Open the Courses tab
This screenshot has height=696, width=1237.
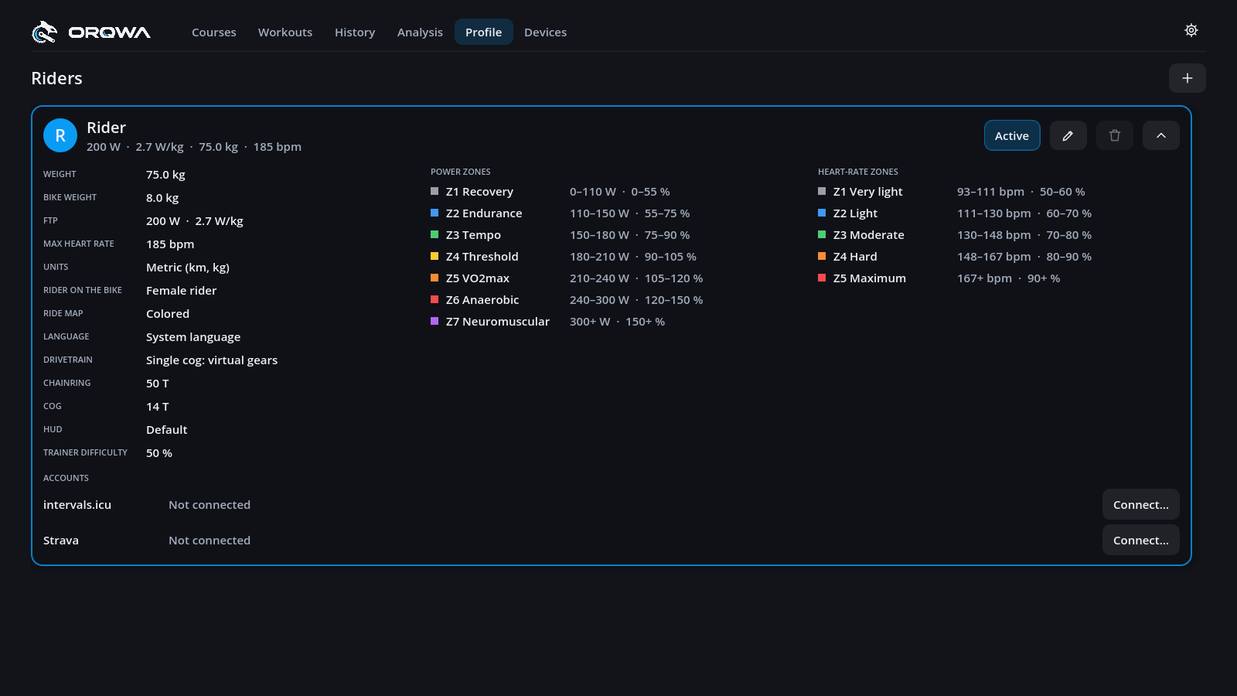214,32
